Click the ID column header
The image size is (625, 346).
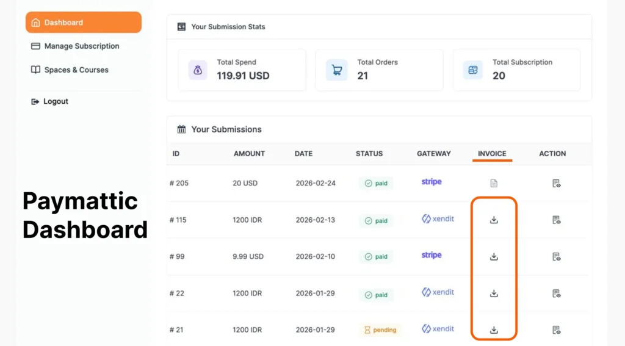click(x=176, y=153)
